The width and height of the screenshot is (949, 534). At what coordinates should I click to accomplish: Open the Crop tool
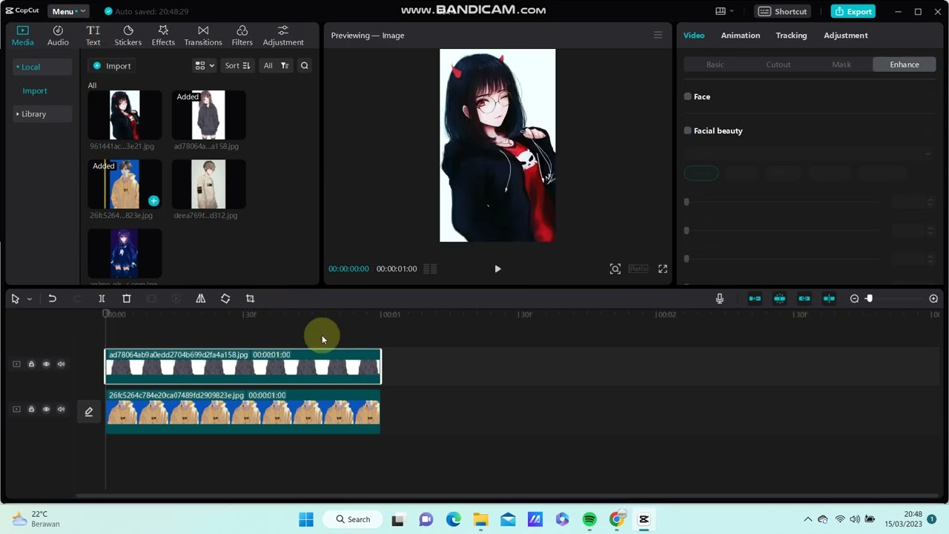(x=250, y=298)
